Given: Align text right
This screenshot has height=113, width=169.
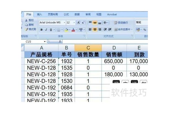Looking at the screenshot, I should click(x=100, y=29).
